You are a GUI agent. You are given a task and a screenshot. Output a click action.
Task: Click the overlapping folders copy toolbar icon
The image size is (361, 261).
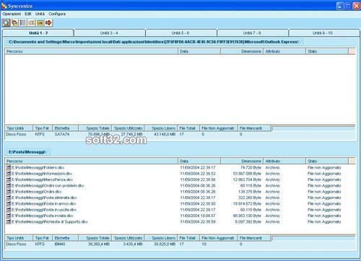pos(15,23)
